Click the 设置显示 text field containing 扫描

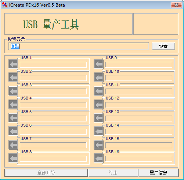(79, 46)
